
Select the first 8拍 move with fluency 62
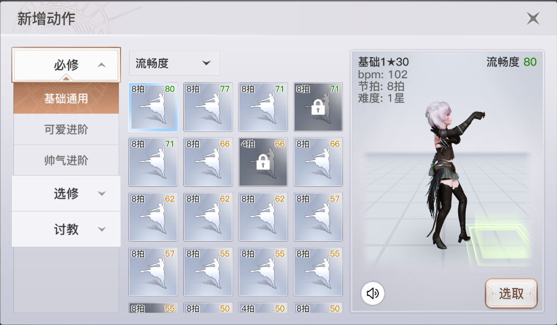click(x=153, y=217)
